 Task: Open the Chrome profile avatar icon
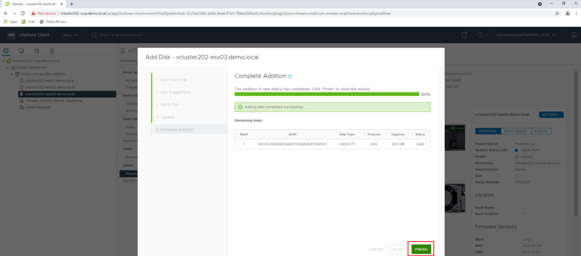tap(567, 14)
